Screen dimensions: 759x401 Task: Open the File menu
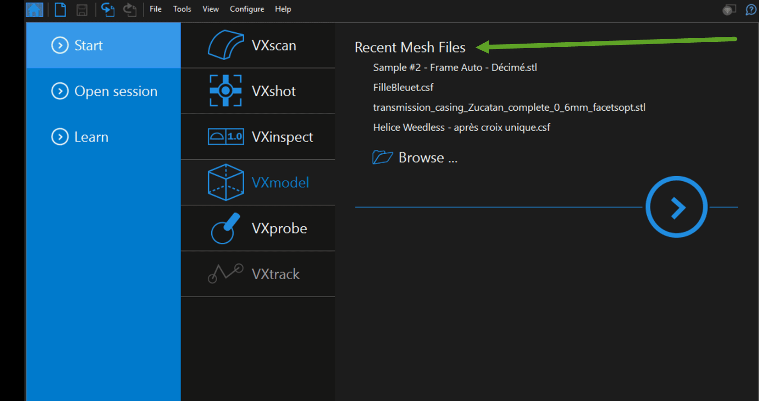(x=155, y=9)
